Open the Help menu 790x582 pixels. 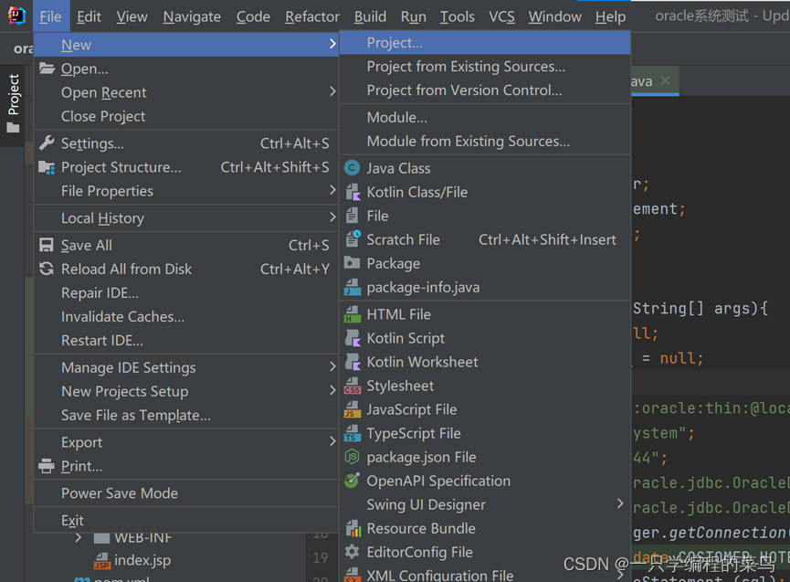(x=608, y=16)
